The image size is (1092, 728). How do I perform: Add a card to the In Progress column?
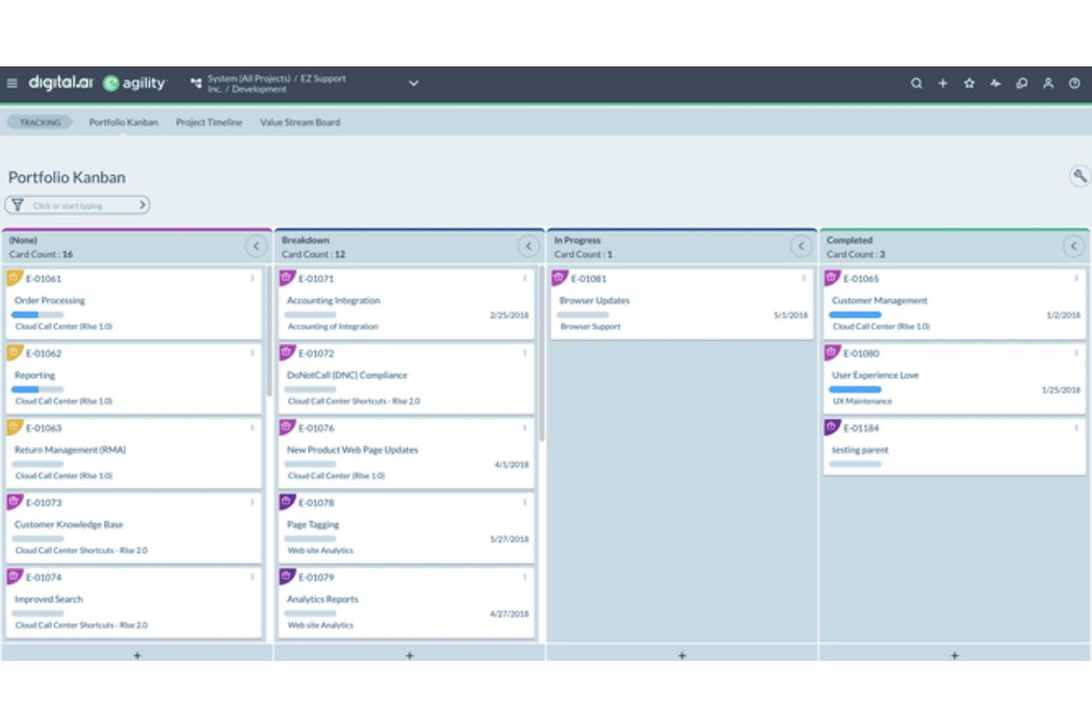682,655
